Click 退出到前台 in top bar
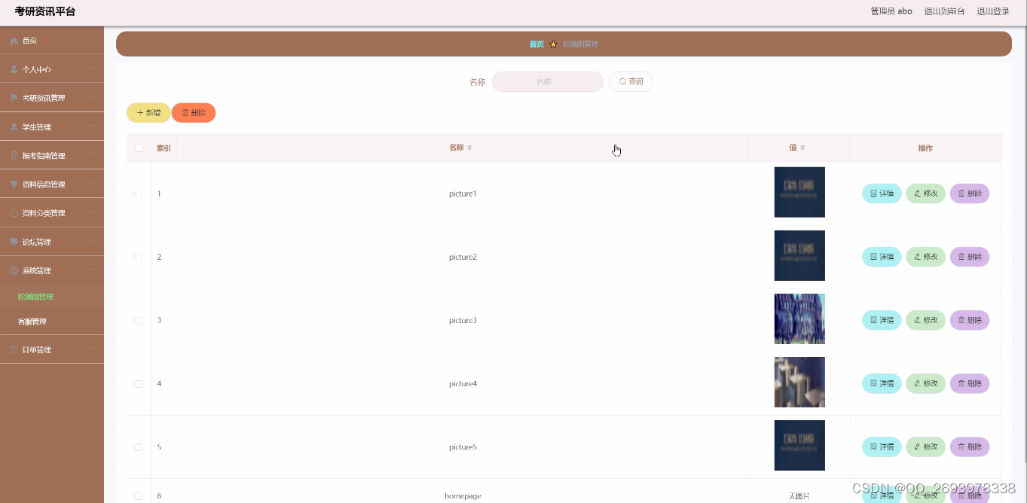The width and height of the screenshot is (1027, 503). (x=944, y=11)
